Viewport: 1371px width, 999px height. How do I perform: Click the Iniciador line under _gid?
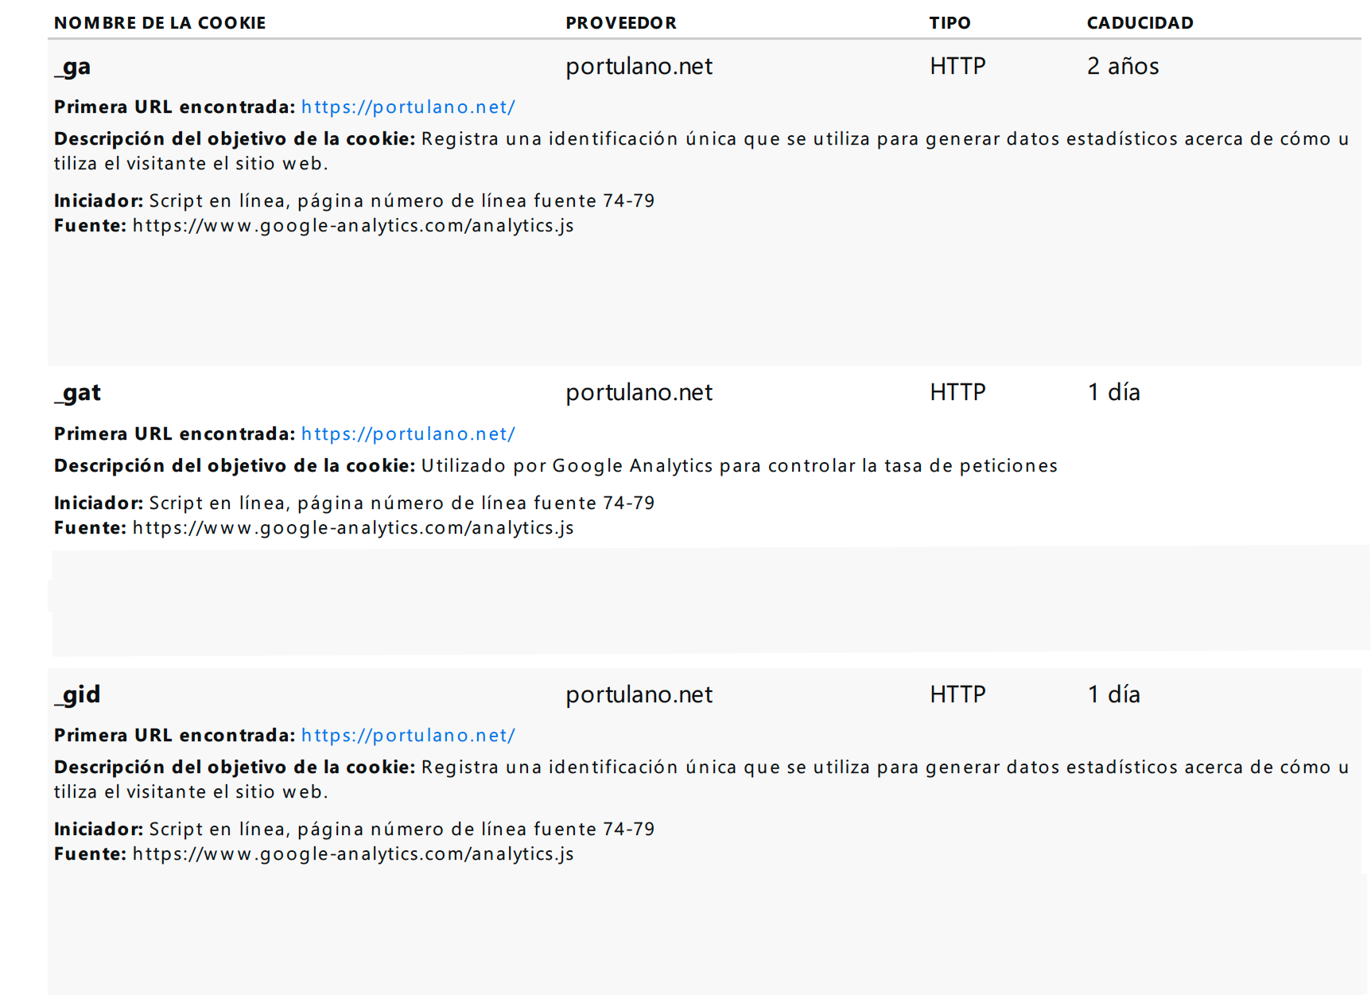[354, 830]
